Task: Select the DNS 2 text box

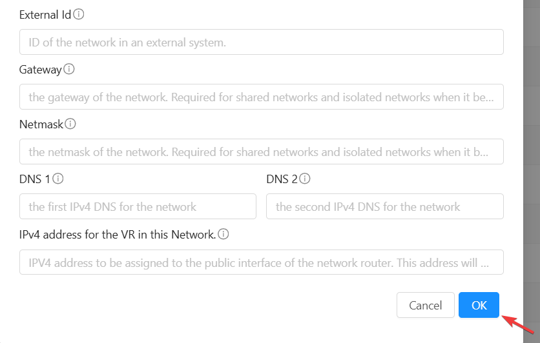Action: [x=384, y=207]
